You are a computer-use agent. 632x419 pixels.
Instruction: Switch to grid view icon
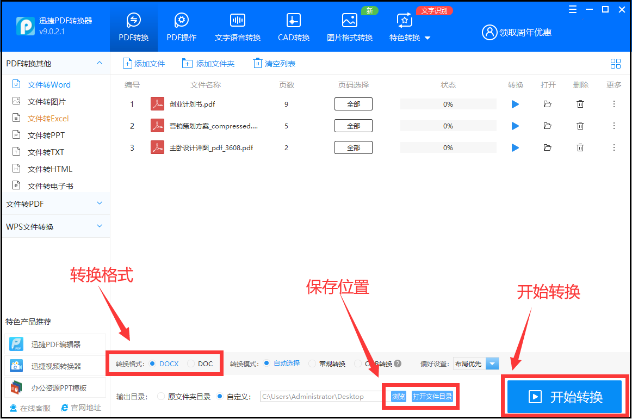(616, 63)
